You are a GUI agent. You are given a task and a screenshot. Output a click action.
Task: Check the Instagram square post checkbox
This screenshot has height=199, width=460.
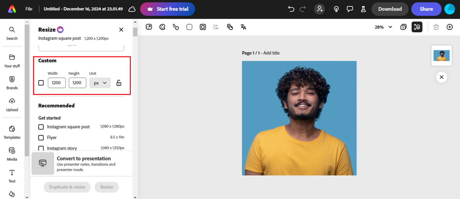pos(41,127)
